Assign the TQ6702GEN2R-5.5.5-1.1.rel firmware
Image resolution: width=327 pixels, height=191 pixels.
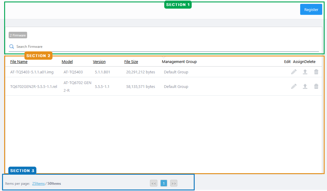[x=305, y=86]
